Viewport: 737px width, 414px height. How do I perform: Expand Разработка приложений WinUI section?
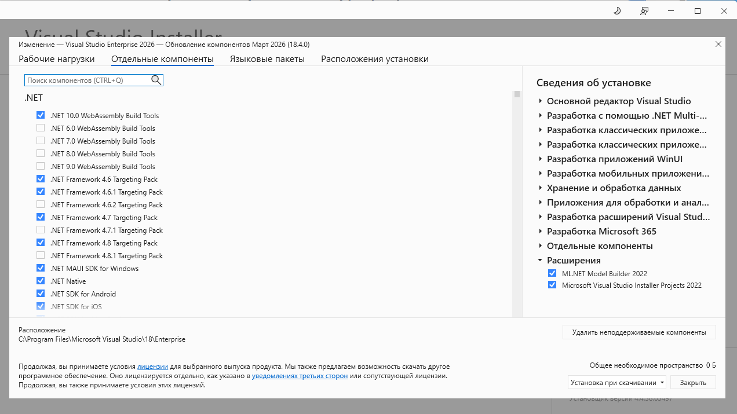click(x=540, y=159)
